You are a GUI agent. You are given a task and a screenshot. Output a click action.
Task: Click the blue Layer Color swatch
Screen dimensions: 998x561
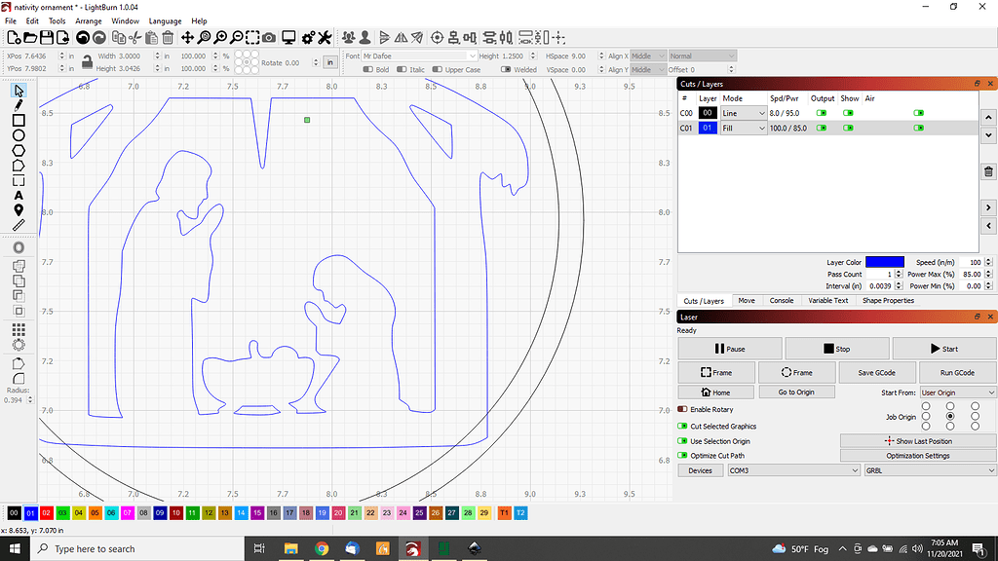coord(884,261)
